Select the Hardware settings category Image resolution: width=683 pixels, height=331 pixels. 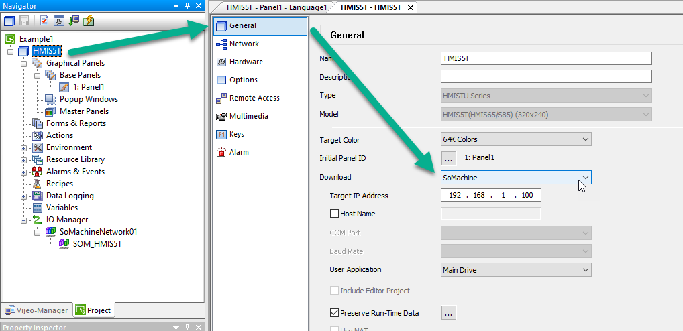click(260, 62)
